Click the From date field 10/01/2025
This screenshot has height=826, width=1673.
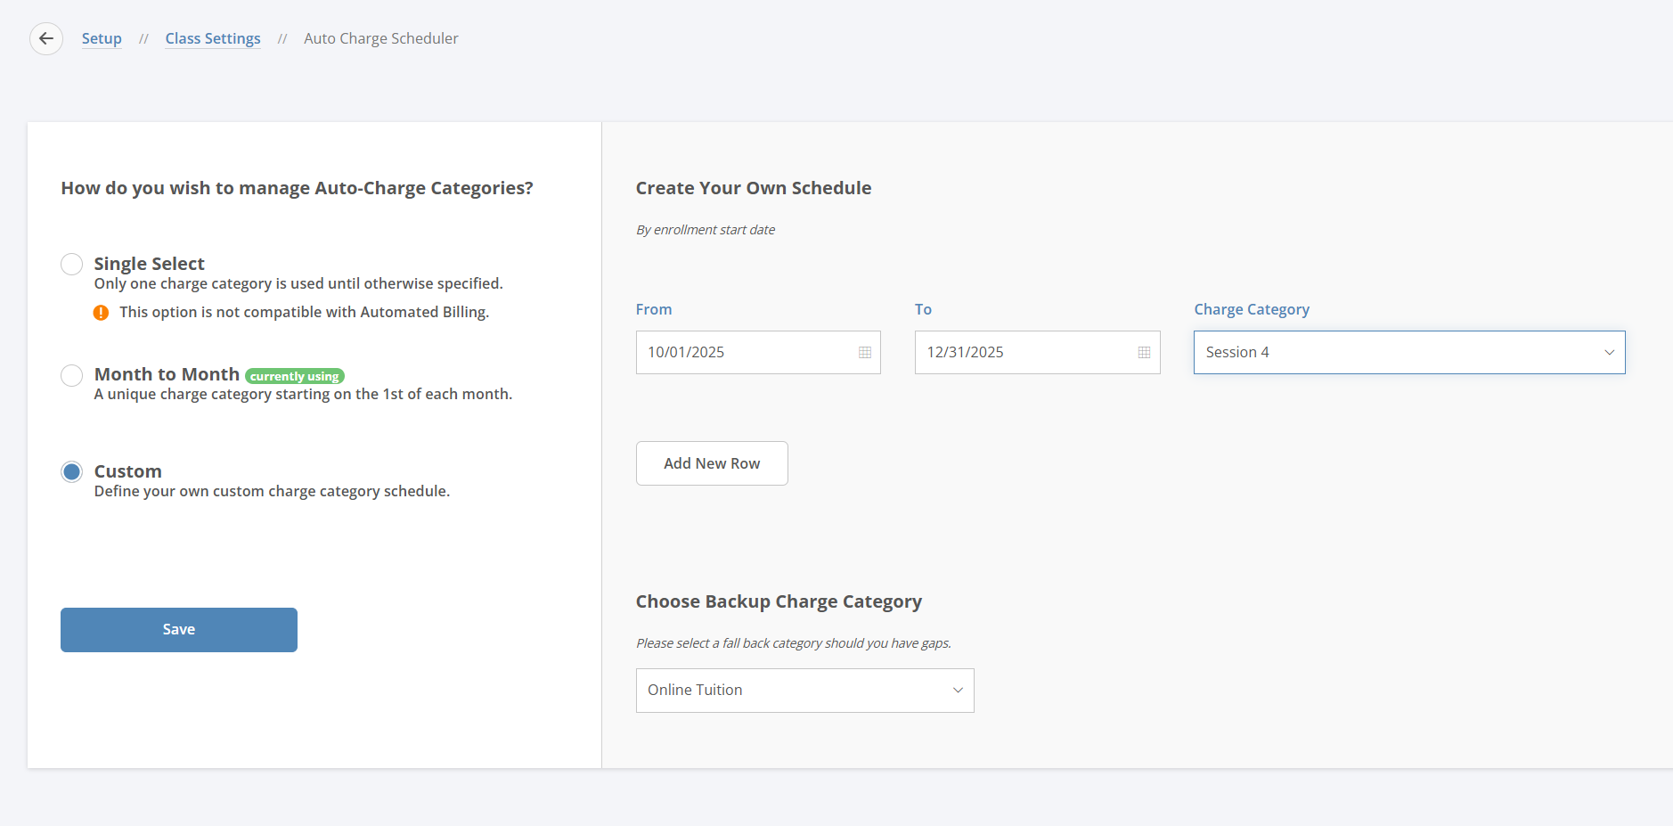(x=758, y=352)
